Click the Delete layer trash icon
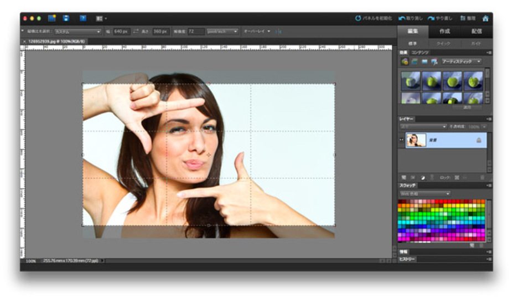This screenshot has height=299, width=513. pos(482,178)
